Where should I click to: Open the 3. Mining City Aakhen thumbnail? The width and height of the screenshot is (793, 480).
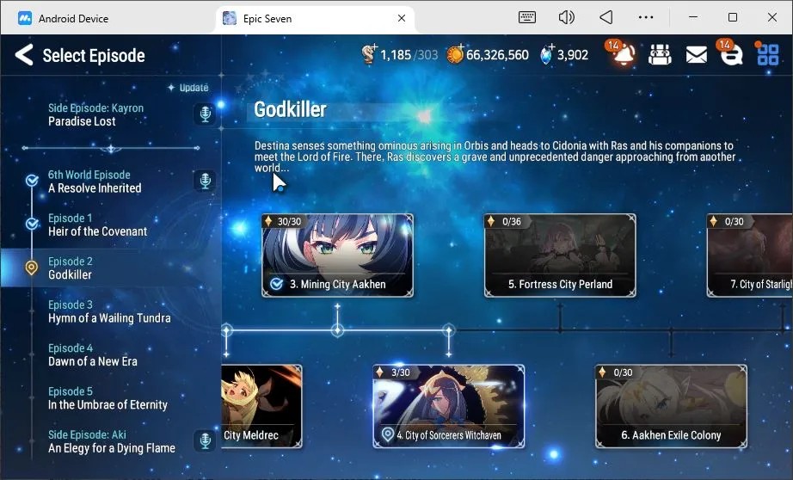pos(337,255)
